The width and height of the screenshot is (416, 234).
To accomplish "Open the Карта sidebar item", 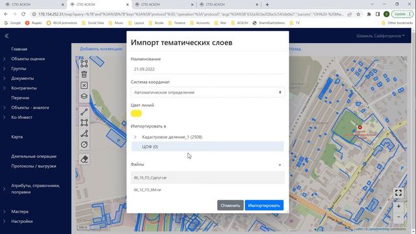I will pos(17,137).
